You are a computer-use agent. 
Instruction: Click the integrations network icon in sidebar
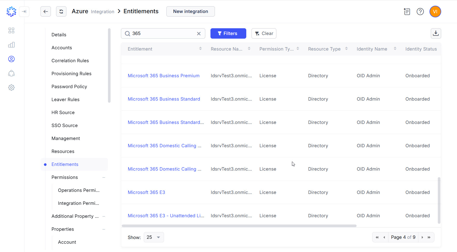click(11, 73)
